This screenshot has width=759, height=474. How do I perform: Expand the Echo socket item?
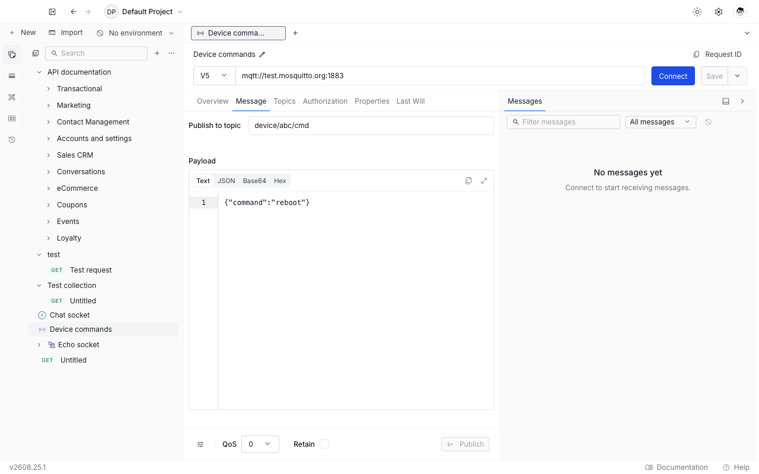39,345
